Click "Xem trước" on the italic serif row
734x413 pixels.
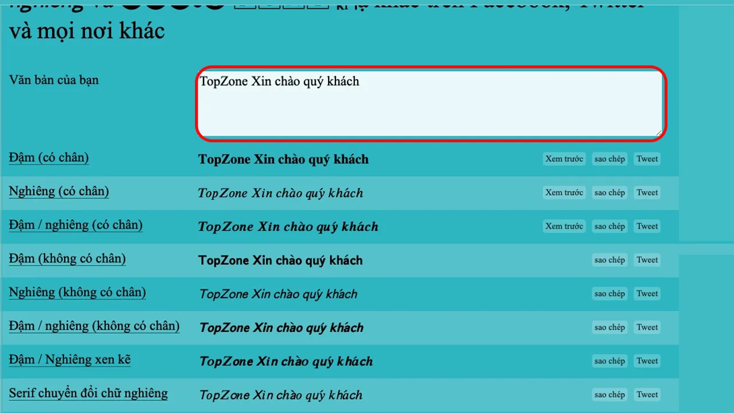click(x=564, y=192)
